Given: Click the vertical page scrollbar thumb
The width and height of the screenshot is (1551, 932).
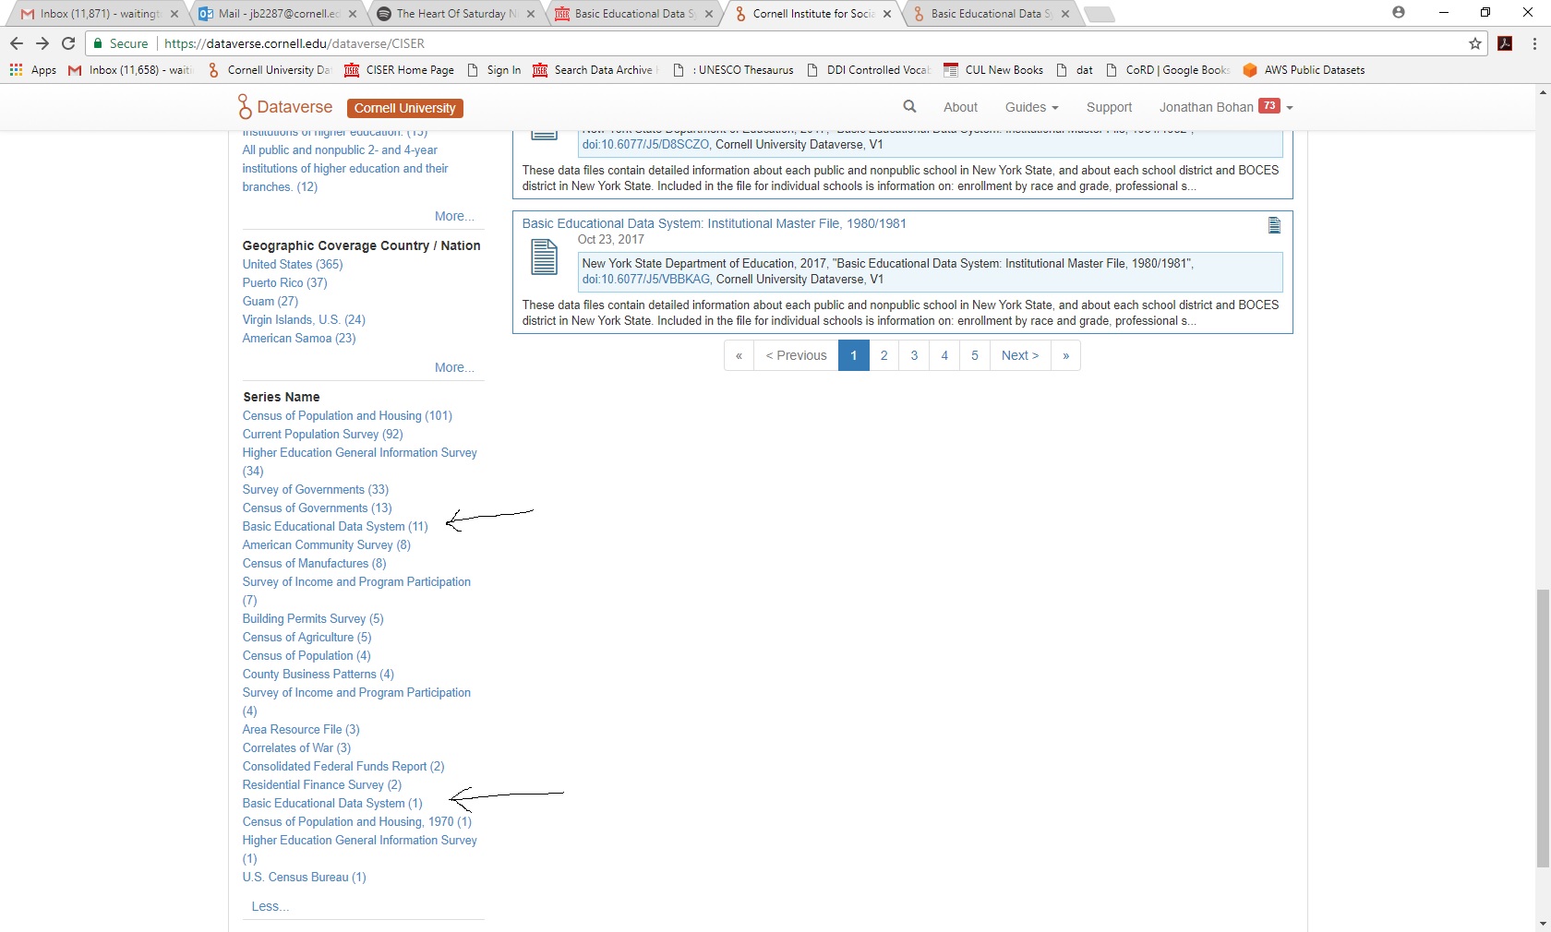Looking at the screenshot, I should pyautogui.click(x=1543, y=728).
